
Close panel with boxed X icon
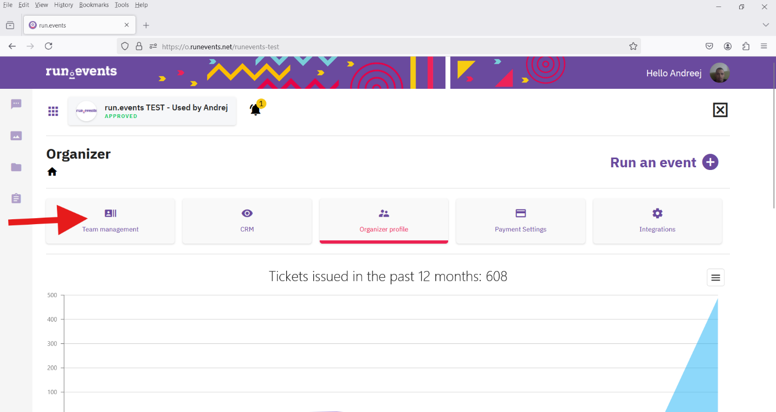(x=720, y=110)
